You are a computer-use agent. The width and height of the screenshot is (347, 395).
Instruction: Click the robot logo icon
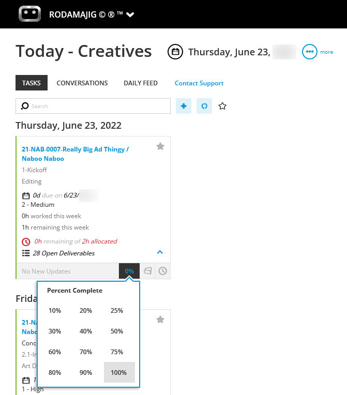point(29,14)
